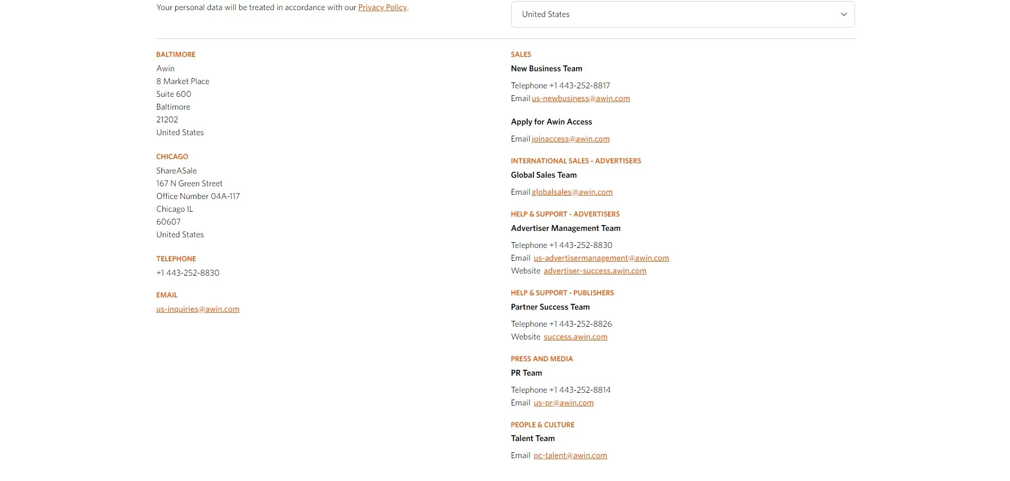1010x481 pixels.
Task: Click the 'Awin' company name under Baltimore
Action: (x=165, y=69)
